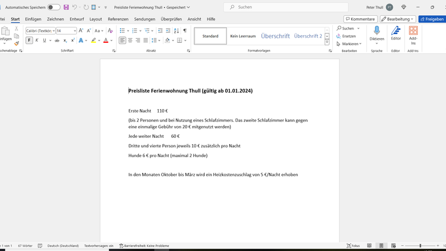Open the Bearbeitung mode dropdown
This screenshot has width=446, height=251.
click(x=398, y=19)
